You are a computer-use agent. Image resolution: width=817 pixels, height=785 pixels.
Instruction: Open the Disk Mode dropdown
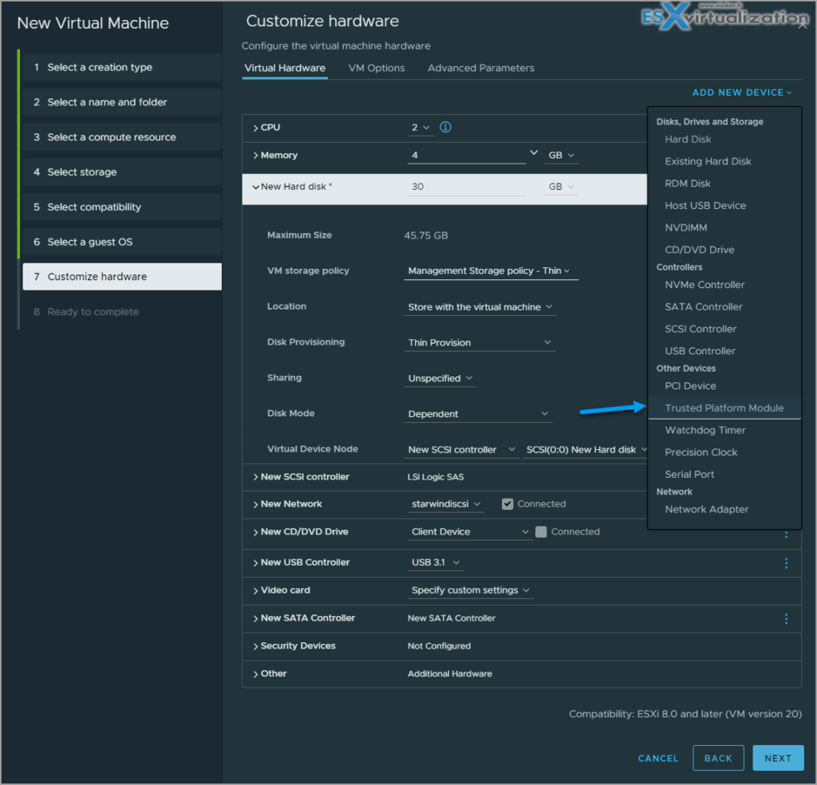click(x=477, y=413)
